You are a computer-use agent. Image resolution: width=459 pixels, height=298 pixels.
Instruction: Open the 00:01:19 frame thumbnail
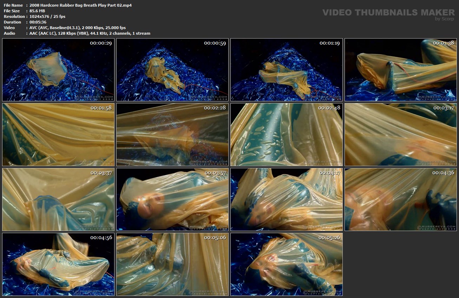pyautogui.click(x=287, y=70)
